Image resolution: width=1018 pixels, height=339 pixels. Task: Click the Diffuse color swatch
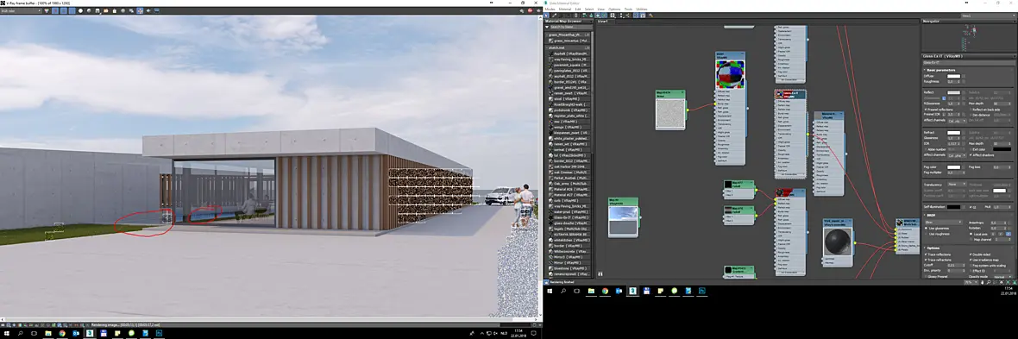pyautogui.click(x=953, y=76)
